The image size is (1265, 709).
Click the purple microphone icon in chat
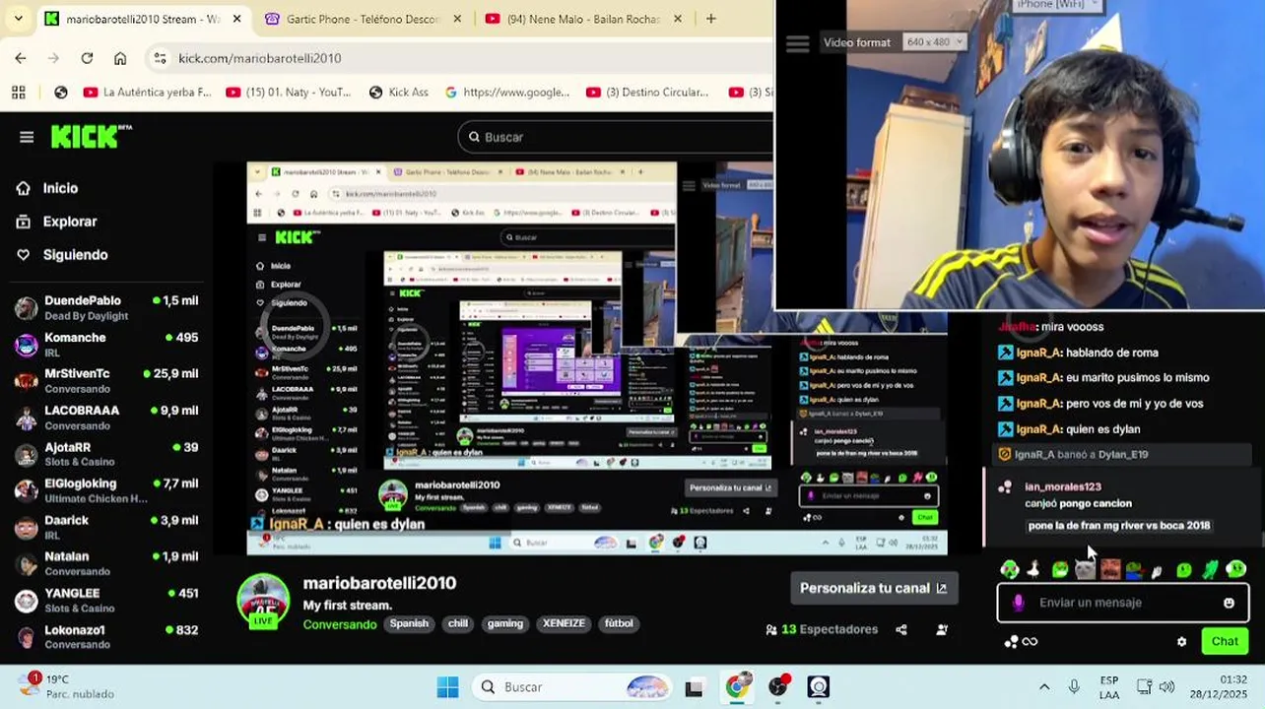pos(1018,603)
